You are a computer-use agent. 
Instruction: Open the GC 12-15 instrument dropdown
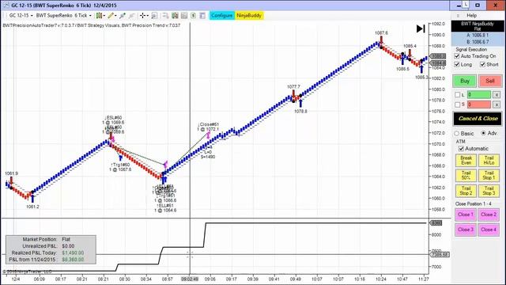click(x=21, y=16)
